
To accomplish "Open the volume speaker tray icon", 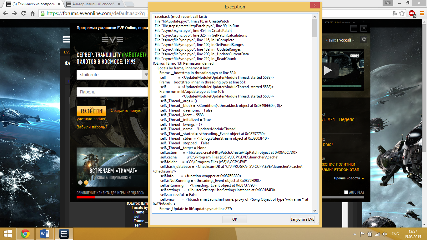I will point(384,234).
